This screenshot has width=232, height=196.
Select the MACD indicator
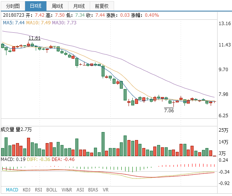pyautogui.click(x=12, y=190)
